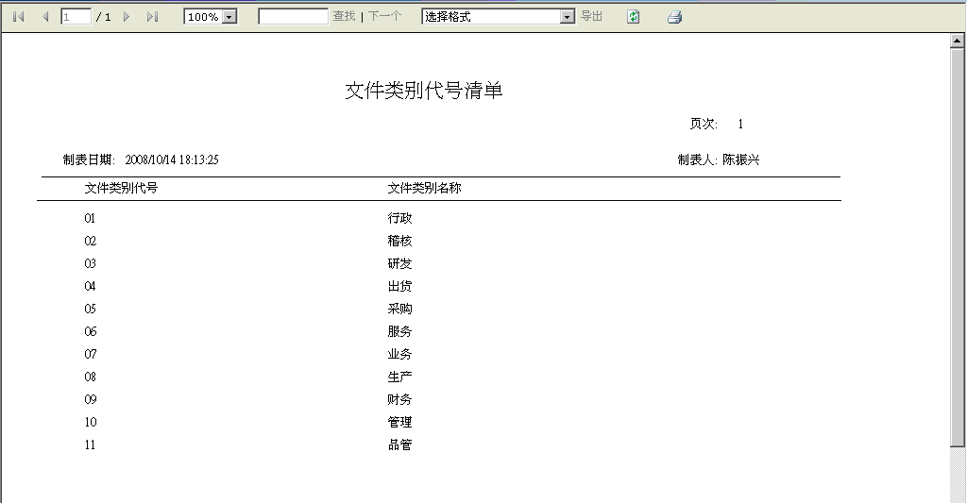Go to the previous page
Image resolution: width=967 pixels, height=503 pixels.
[x=44, y=17]
